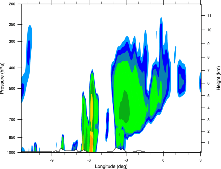Click the 250 pressure tick label
The image size is (221, 169).
coord(12,24)
